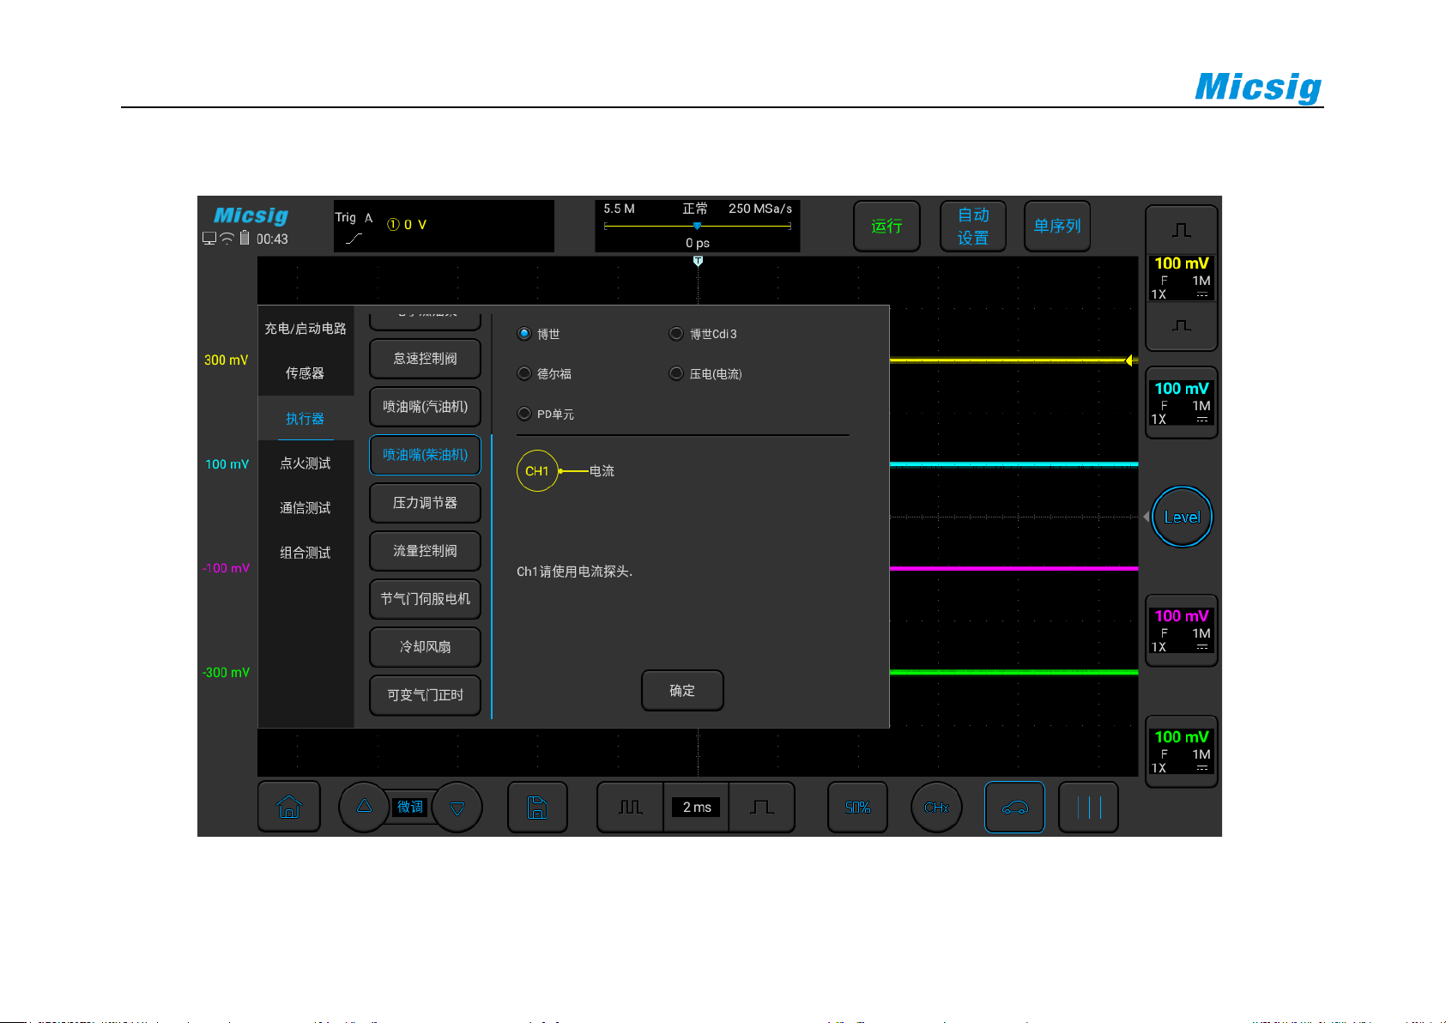Tap the battery status icon
This screenshot has height=1023, width=1446.
coord(245,238)
